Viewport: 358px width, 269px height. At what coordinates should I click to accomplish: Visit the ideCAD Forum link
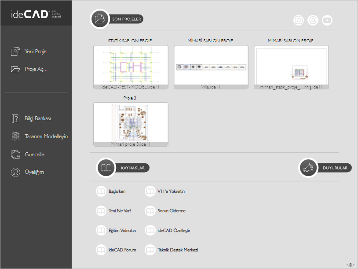click(x=122, y=250)
